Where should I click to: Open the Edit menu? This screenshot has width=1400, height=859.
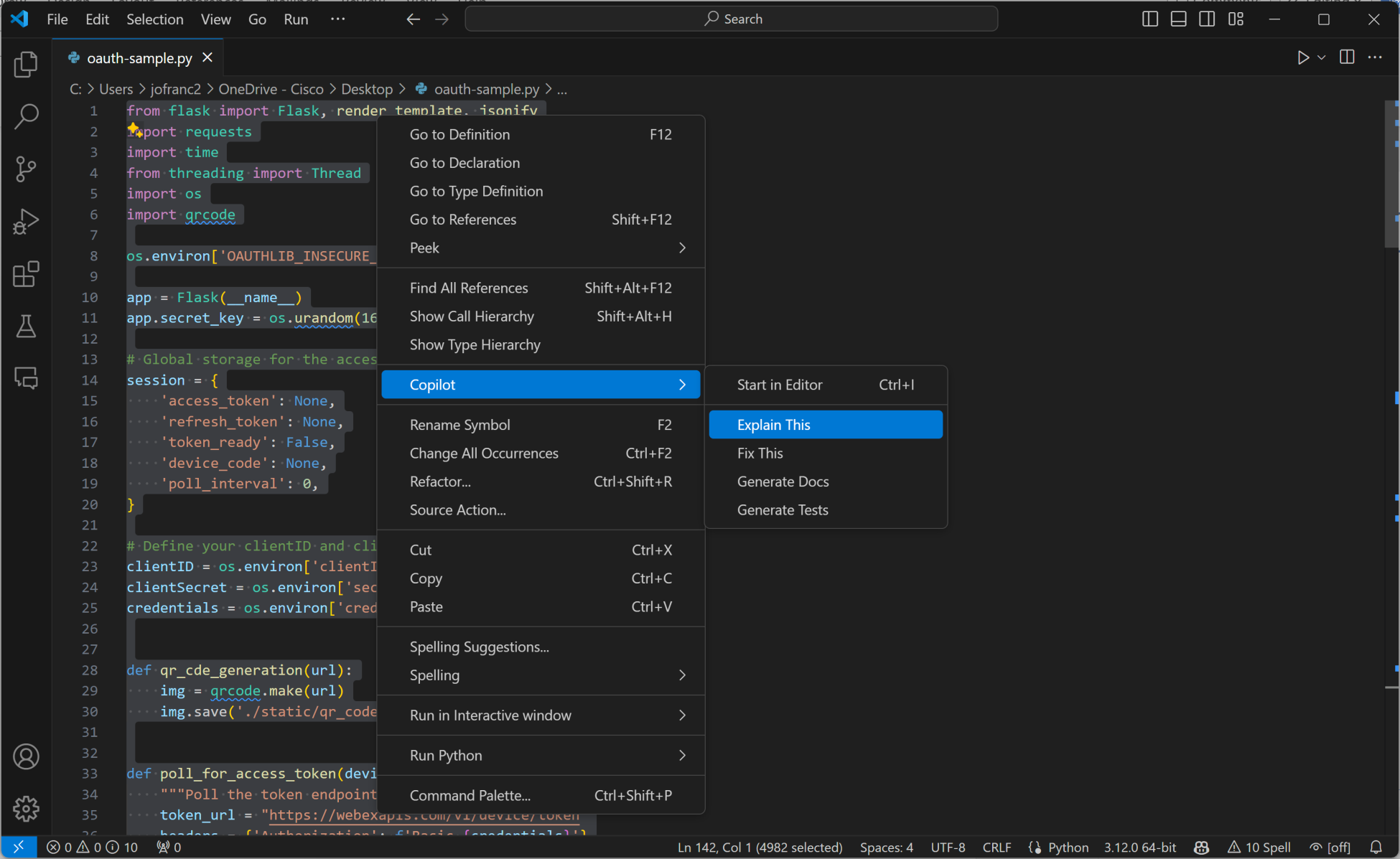click(x=97, y=19)
